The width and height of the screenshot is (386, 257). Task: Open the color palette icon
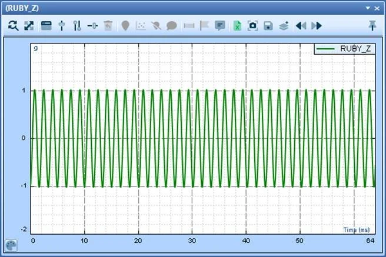(11, 245)
